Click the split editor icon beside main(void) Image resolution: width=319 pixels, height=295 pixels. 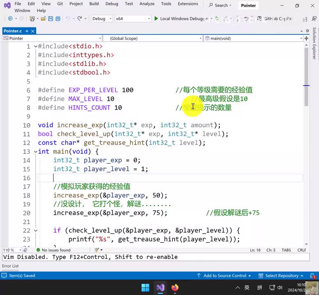[306, 39]
